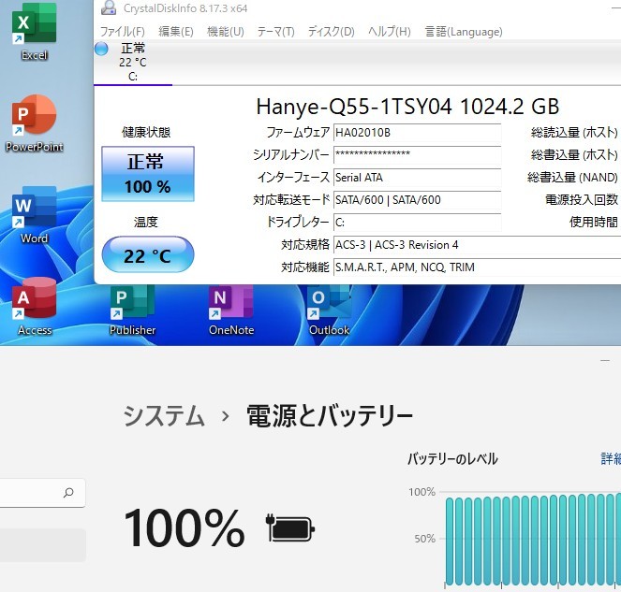This screenshot has height=592, width=621.
Task: Click the 温度 label
Action: [146, 223]
